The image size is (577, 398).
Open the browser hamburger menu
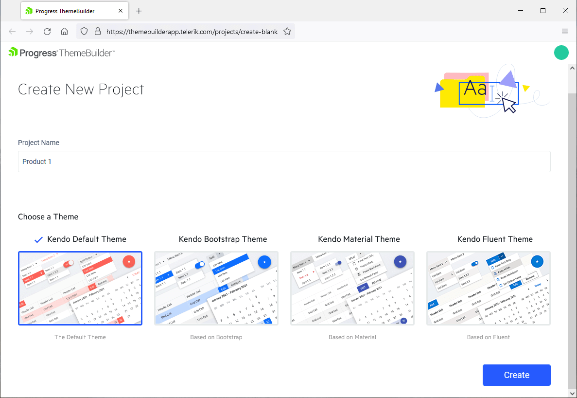565,31
